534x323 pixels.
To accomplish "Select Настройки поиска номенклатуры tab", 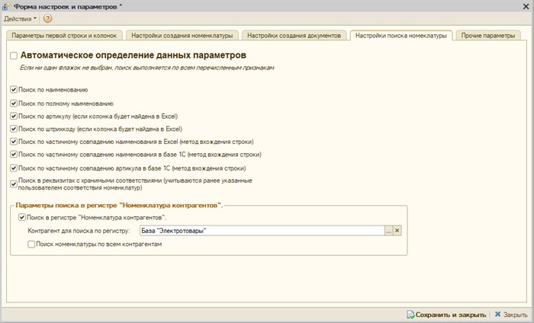I will click(x=400, y=35).
